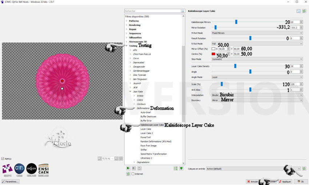Click the green selection mode icon under filter list
Screen dimensions: 309x185
(181, 168)
